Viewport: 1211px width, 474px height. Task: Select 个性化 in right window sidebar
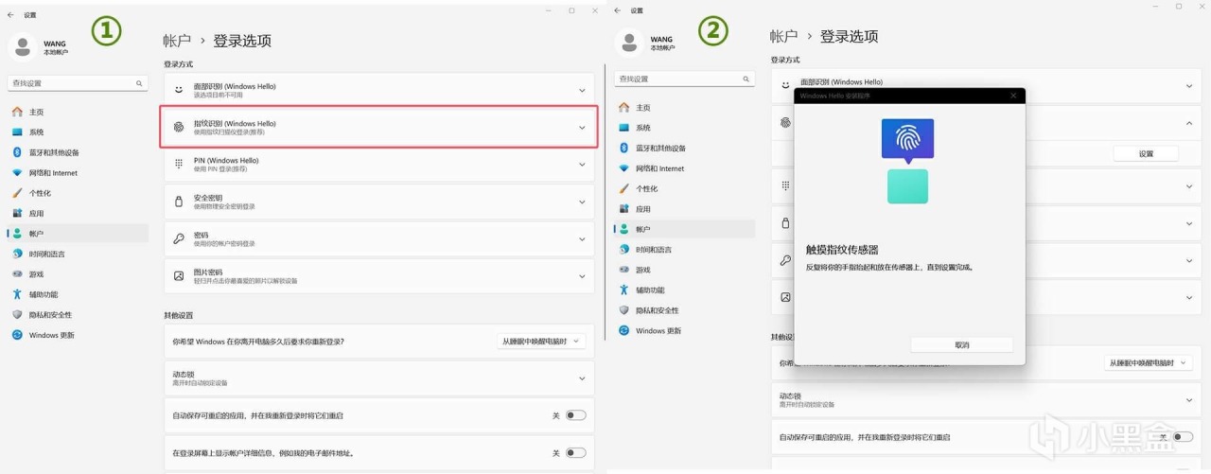pyautogui.click(x=684, y=188)
